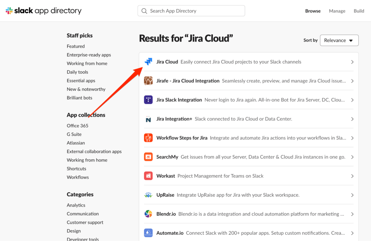Screen dimensions: 371x241
Task: Click the Workast app icon
Action: click(148, 176)
